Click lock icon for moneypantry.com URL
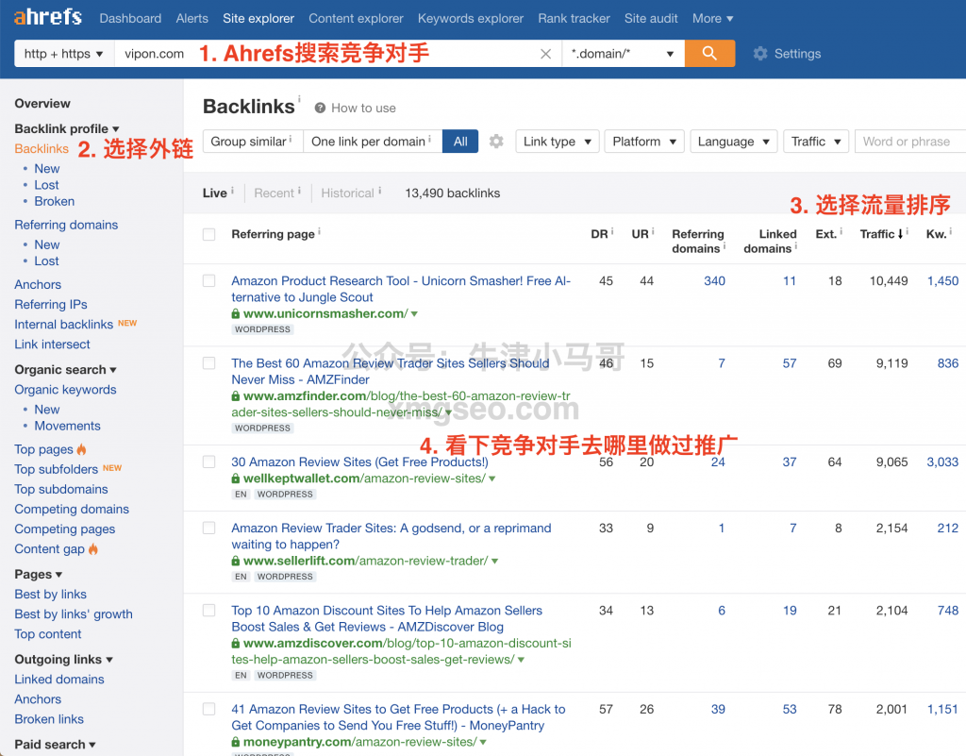Screen dimensions: 966x756 pos(235,743)
